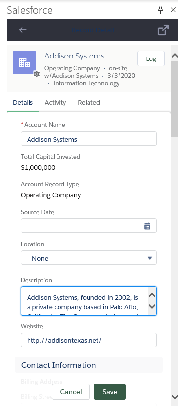Switch to the Activity tab

(55, 103)
